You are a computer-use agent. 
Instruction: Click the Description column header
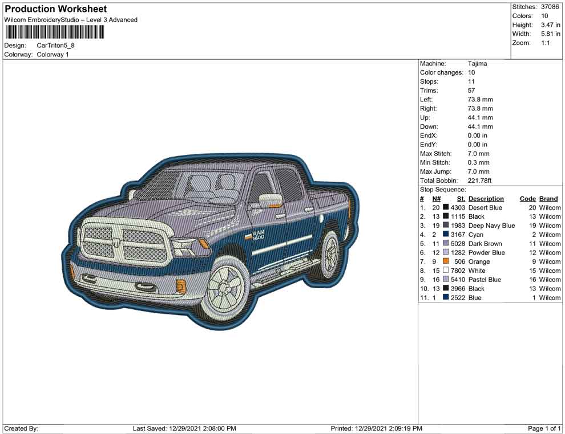pyautogui.click(x=486, y=198)
